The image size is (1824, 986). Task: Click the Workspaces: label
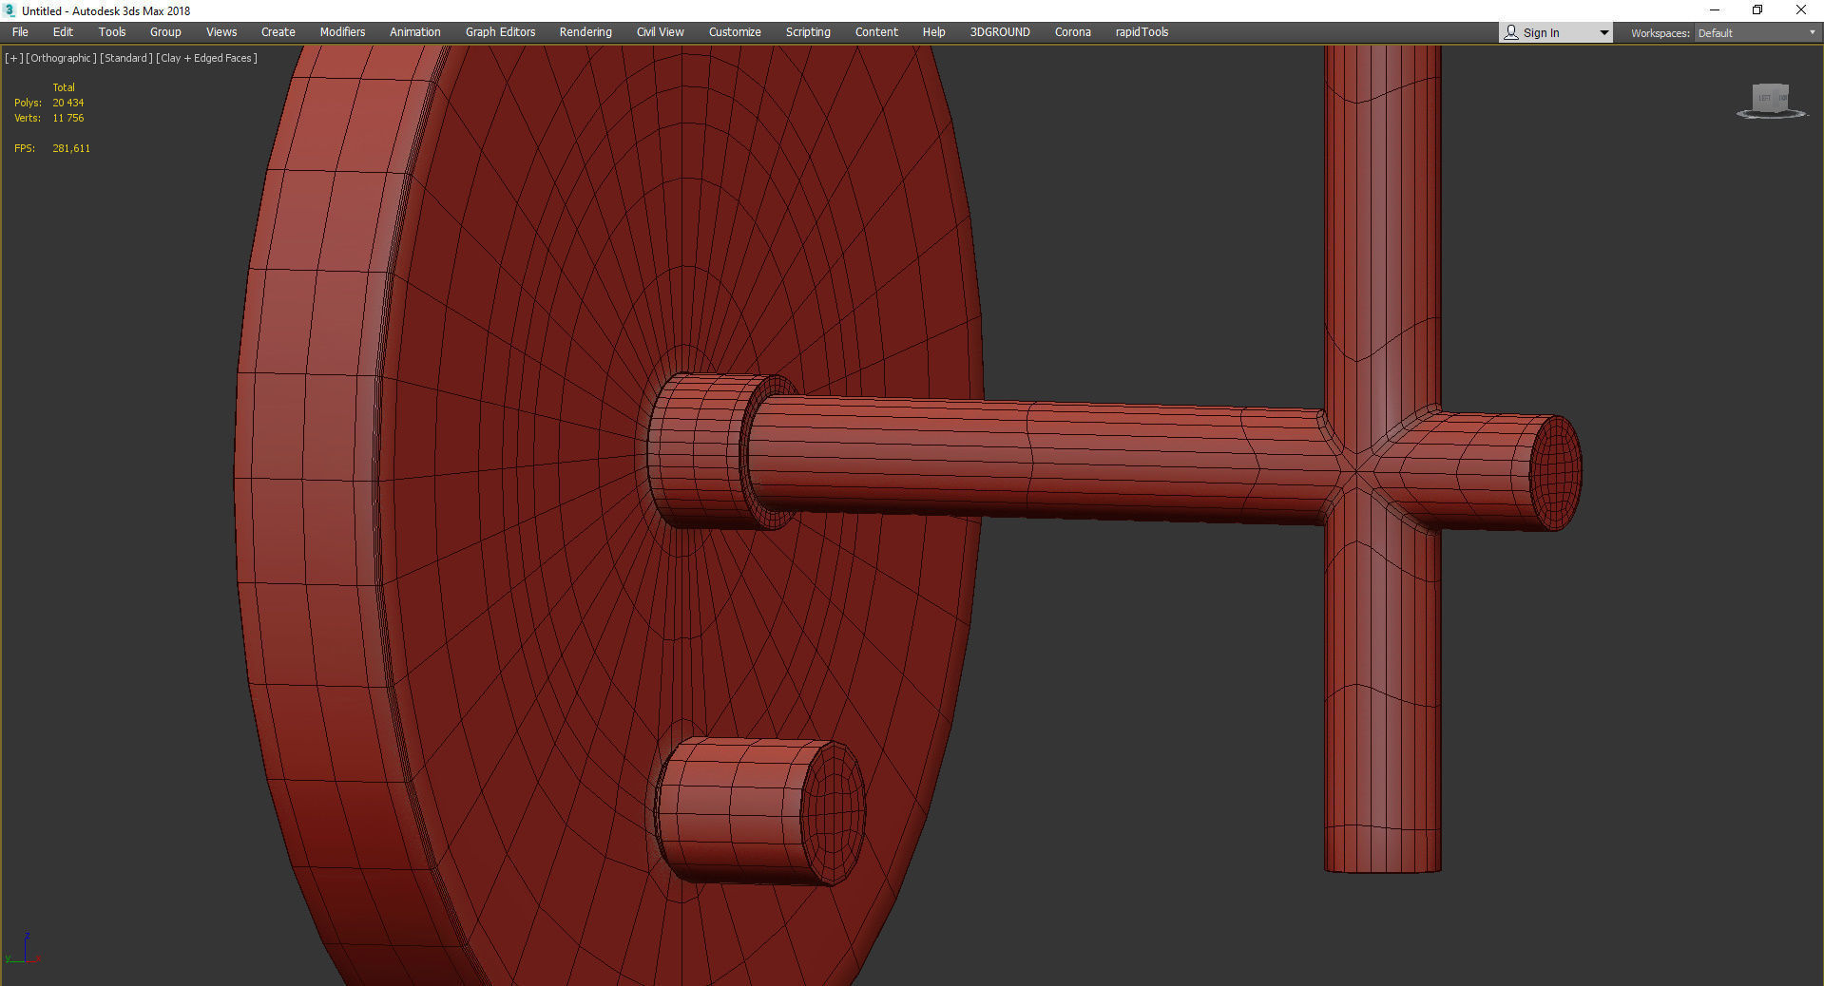pyautogui.click(x=1661, y=33)
